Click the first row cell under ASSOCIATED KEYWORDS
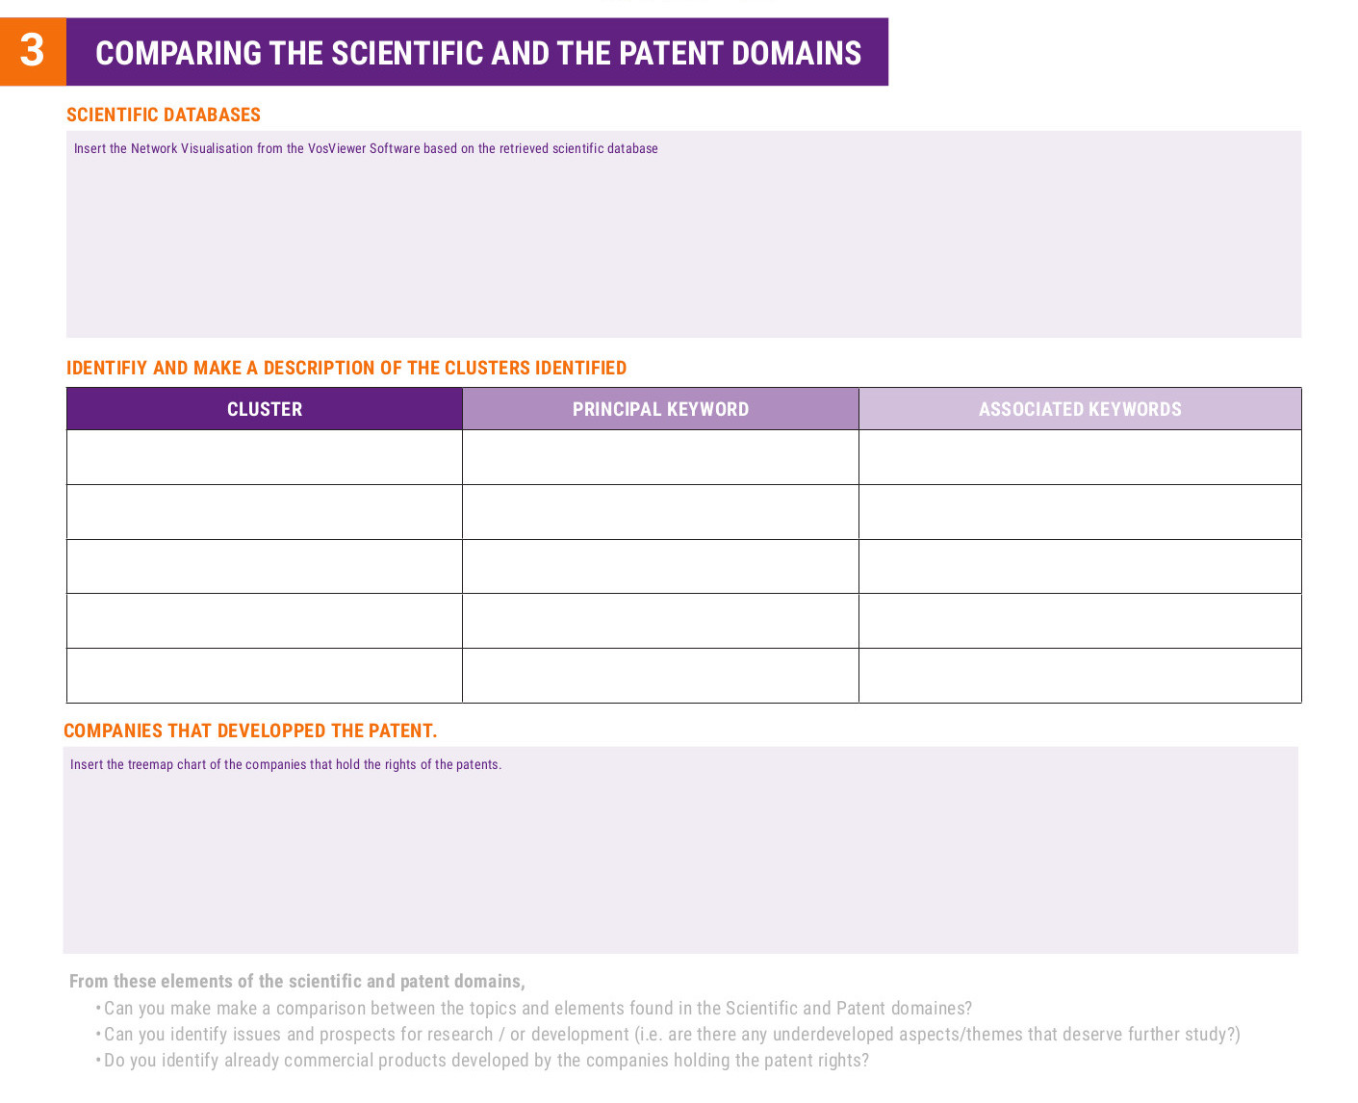Image resolution: width=1358 pixels, height=1103 pixels. pos(1080,457)
